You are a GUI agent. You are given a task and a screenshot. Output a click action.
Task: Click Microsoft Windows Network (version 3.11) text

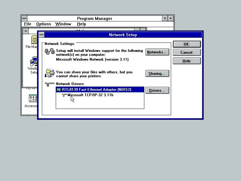[92, 59]
